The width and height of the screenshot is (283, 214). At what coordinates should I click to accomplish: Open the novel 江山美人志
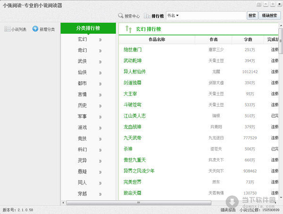click(x=134, y=116)
